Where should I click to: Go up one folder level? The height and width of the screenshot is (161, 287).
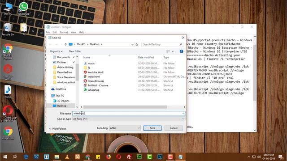[65, 44]
